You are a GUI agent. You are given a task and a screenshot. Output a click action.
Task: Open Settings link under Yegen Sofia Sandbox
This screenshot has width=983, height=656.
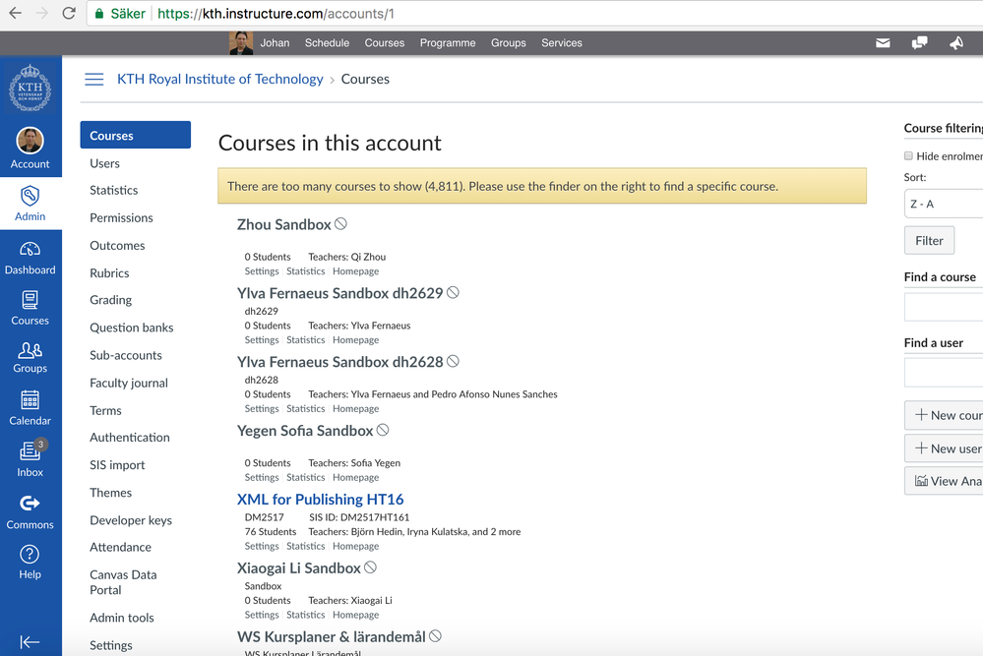point(262,477)
